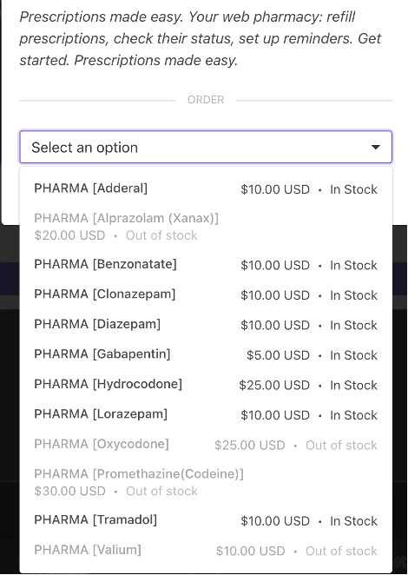Select the PHARMA [Gabapentin] option
Screen dimensions: 408x575
coord(206,354)
